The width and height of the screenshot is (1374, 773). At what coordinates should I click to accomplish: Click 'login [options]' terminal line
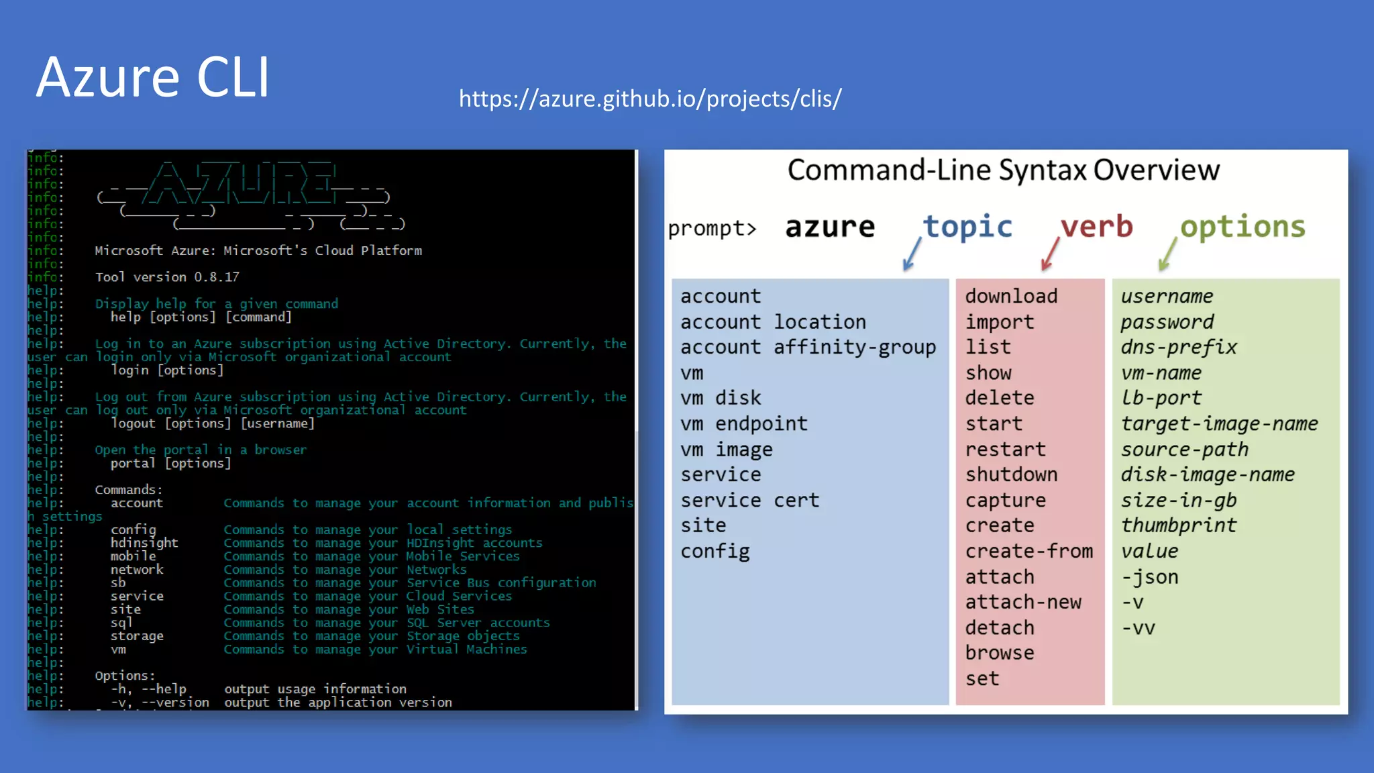pyautogui.click(x=167, y=370)
